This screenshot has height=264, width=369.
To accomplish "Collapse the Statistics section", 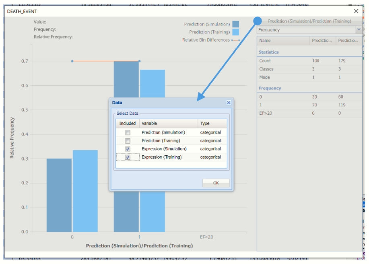I will click(x=268, y=52).
